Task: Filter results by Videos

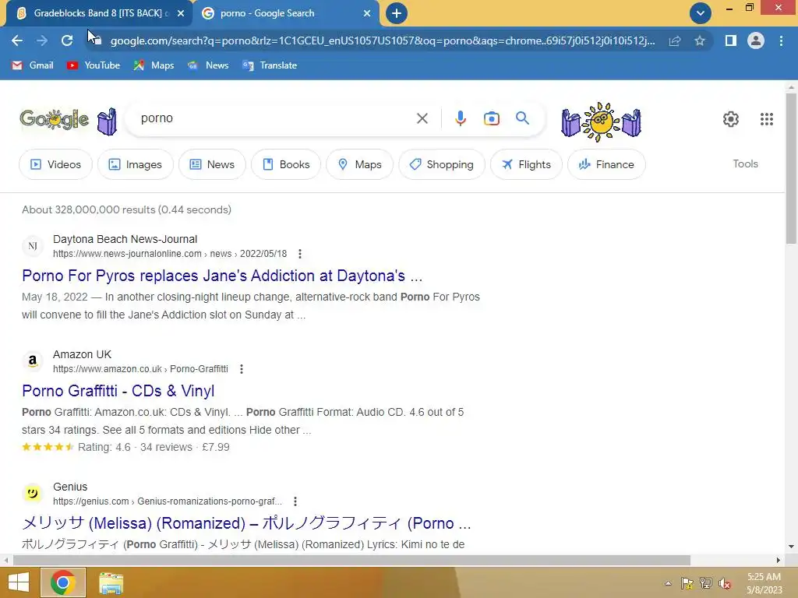Action: coord(55,164)
